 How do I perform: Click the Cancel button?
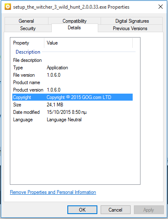(x=115, y=210)
